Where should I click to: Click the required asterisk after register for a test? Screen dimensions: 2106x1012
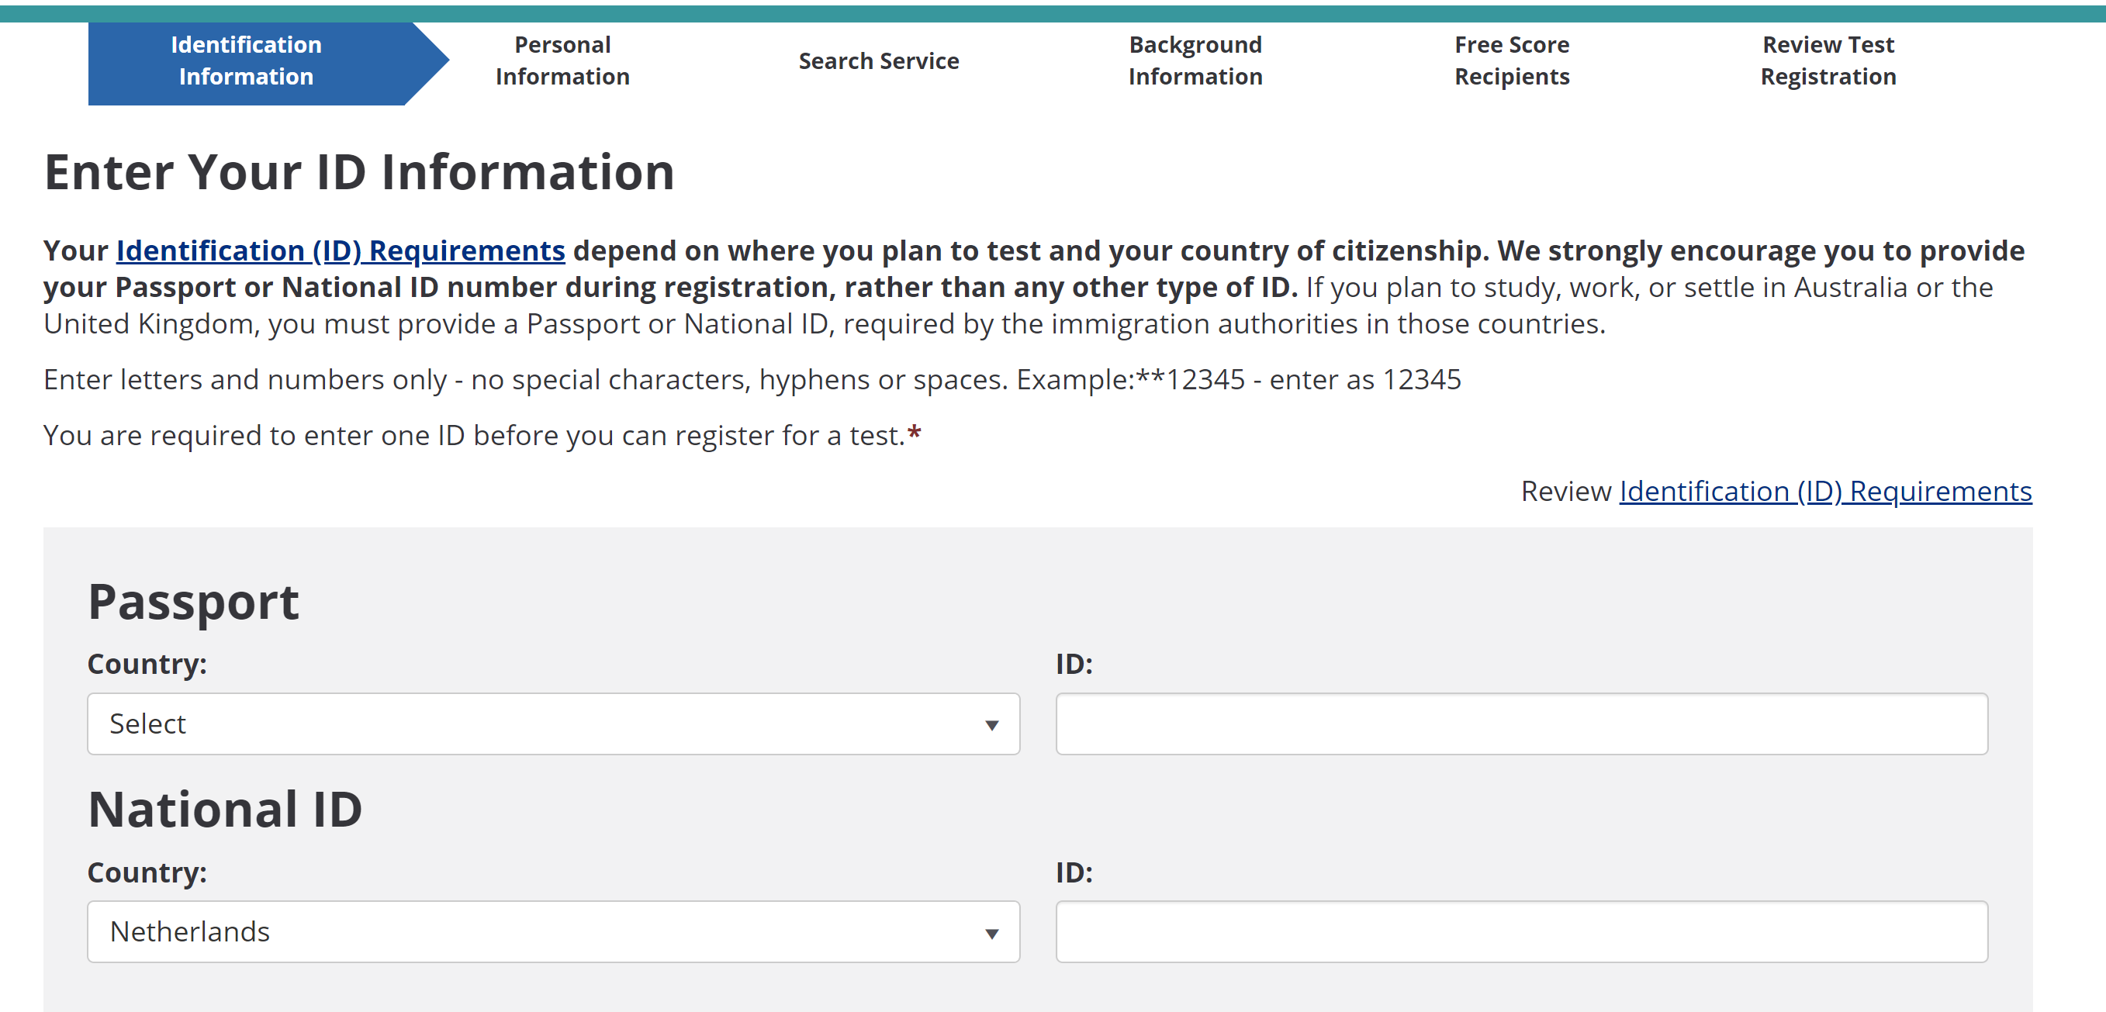coord(914,433)
